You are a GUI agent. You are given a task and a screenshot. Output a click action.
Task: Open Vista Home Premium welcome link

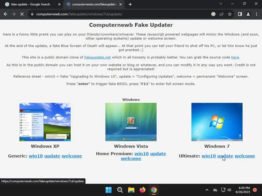131,158
